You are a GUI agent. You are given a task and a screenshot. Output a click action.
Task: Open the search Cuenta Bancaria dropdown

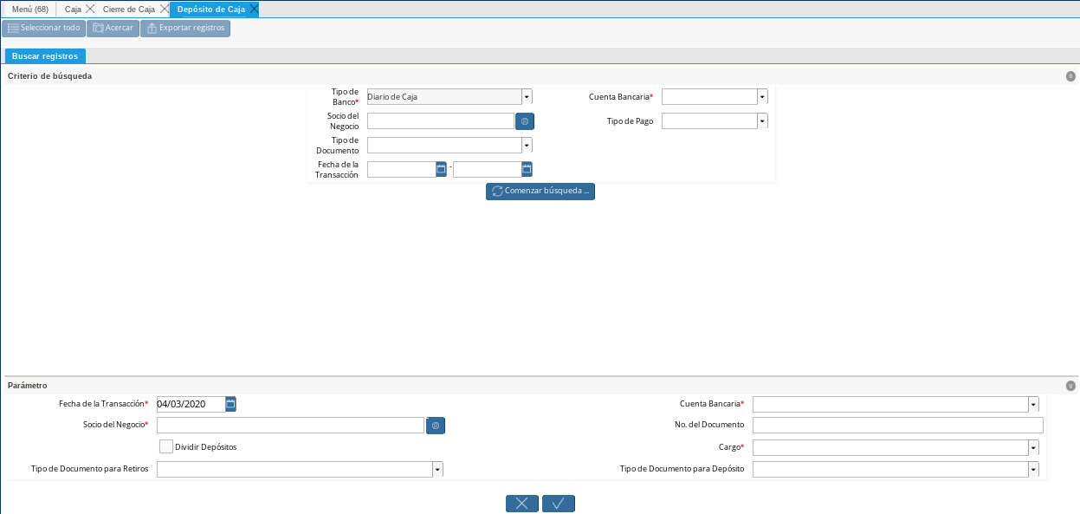762,96
